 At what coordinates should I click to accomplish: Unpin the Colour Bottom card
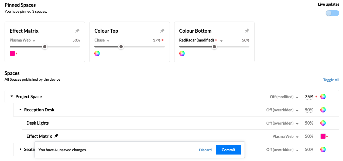coord(247,31)
